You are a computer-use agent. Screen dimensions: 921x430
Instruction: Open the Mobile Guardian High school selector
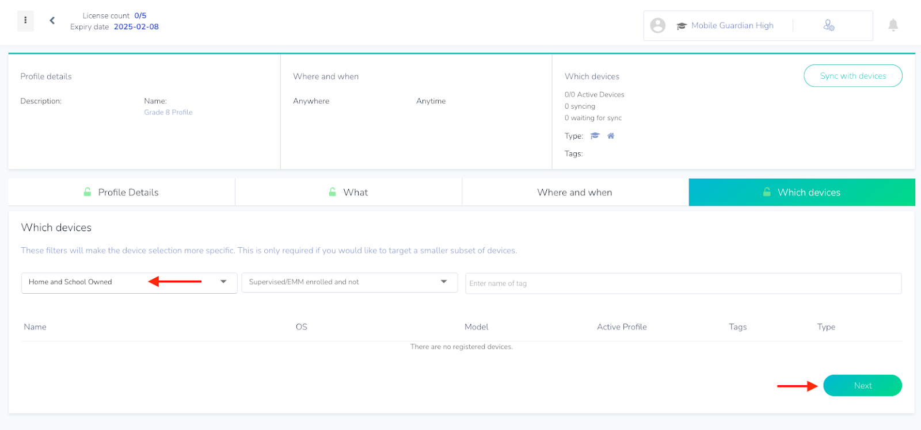pos(732,25)
